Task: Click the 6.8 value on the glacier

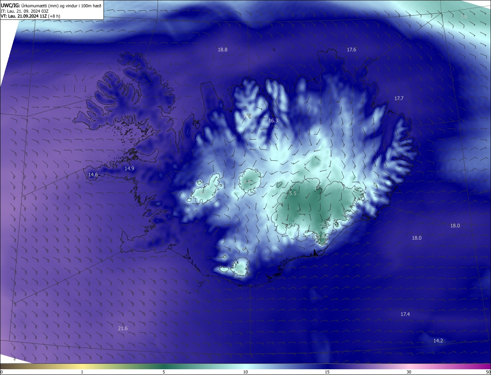Action: point(247,182)
